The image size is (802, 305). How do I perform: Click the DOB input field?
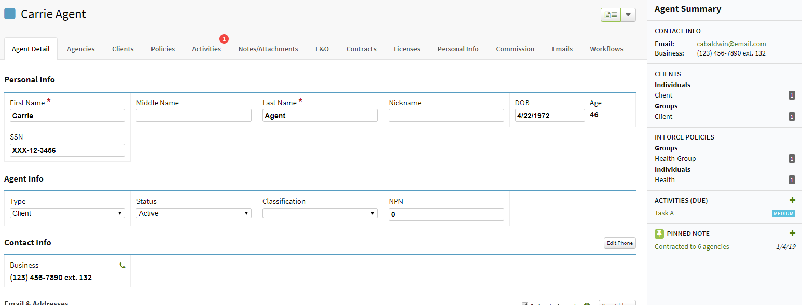pos(549,115)
